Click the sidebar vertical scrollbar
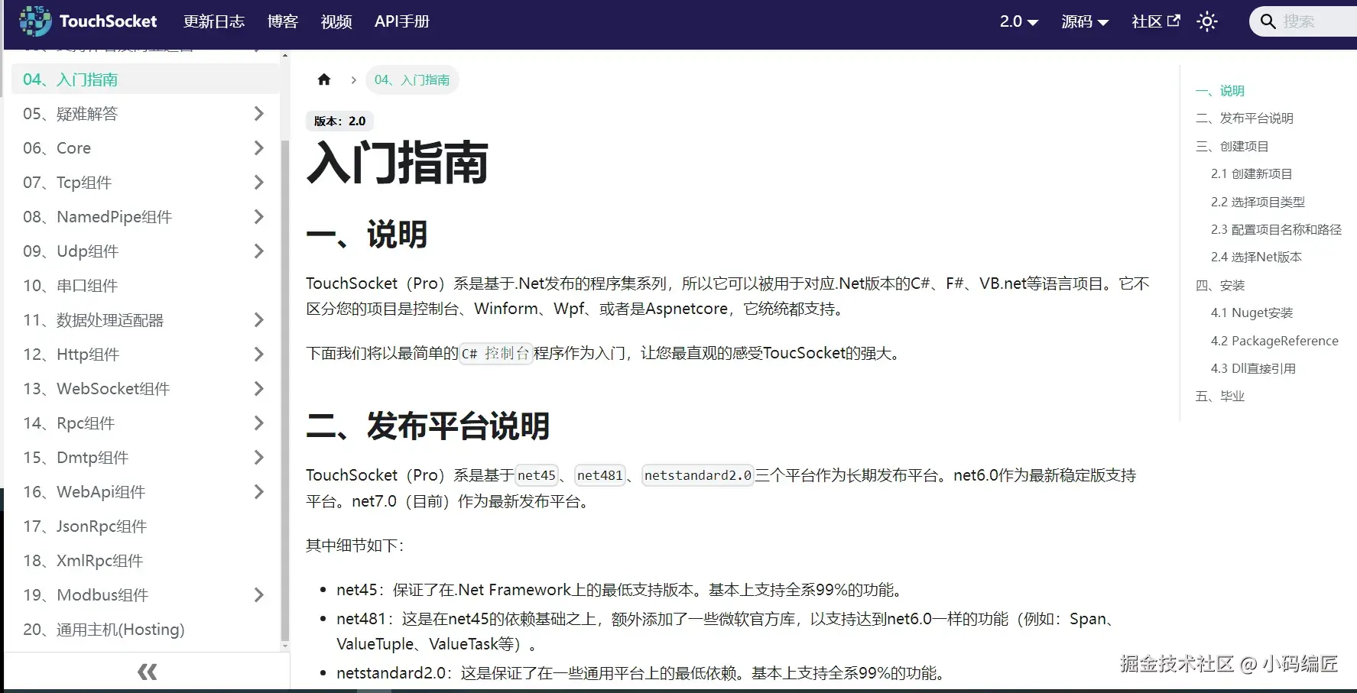 285,390
